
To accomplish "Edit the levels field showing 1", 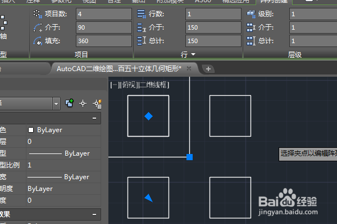I will pyautogui.click(x=313, y=14).
